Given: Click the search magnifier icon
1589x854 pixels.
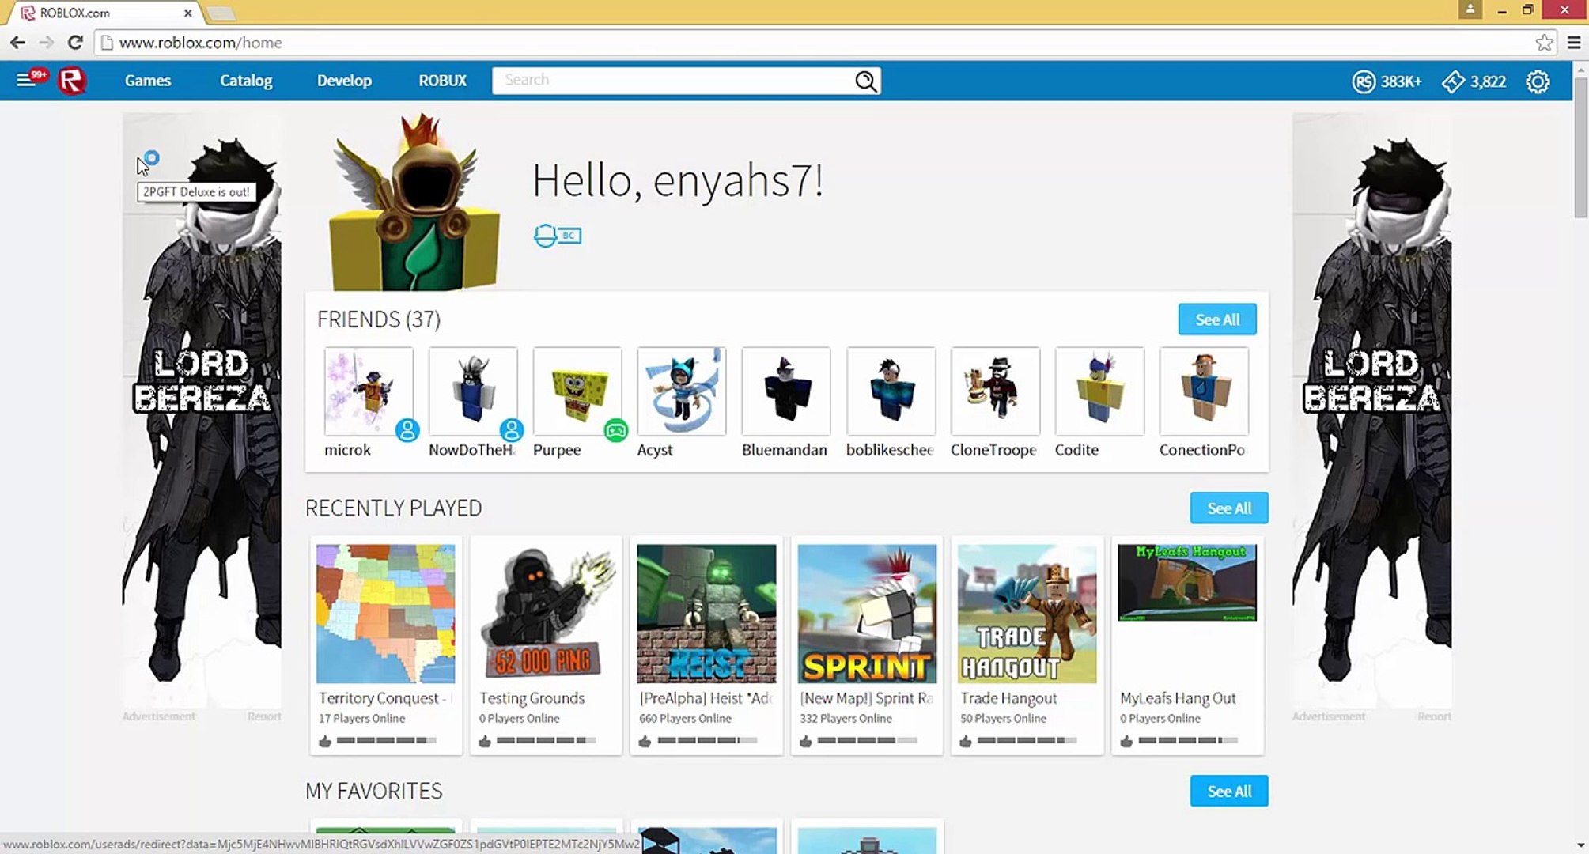Looking at the screenshot, I should 865,81.
